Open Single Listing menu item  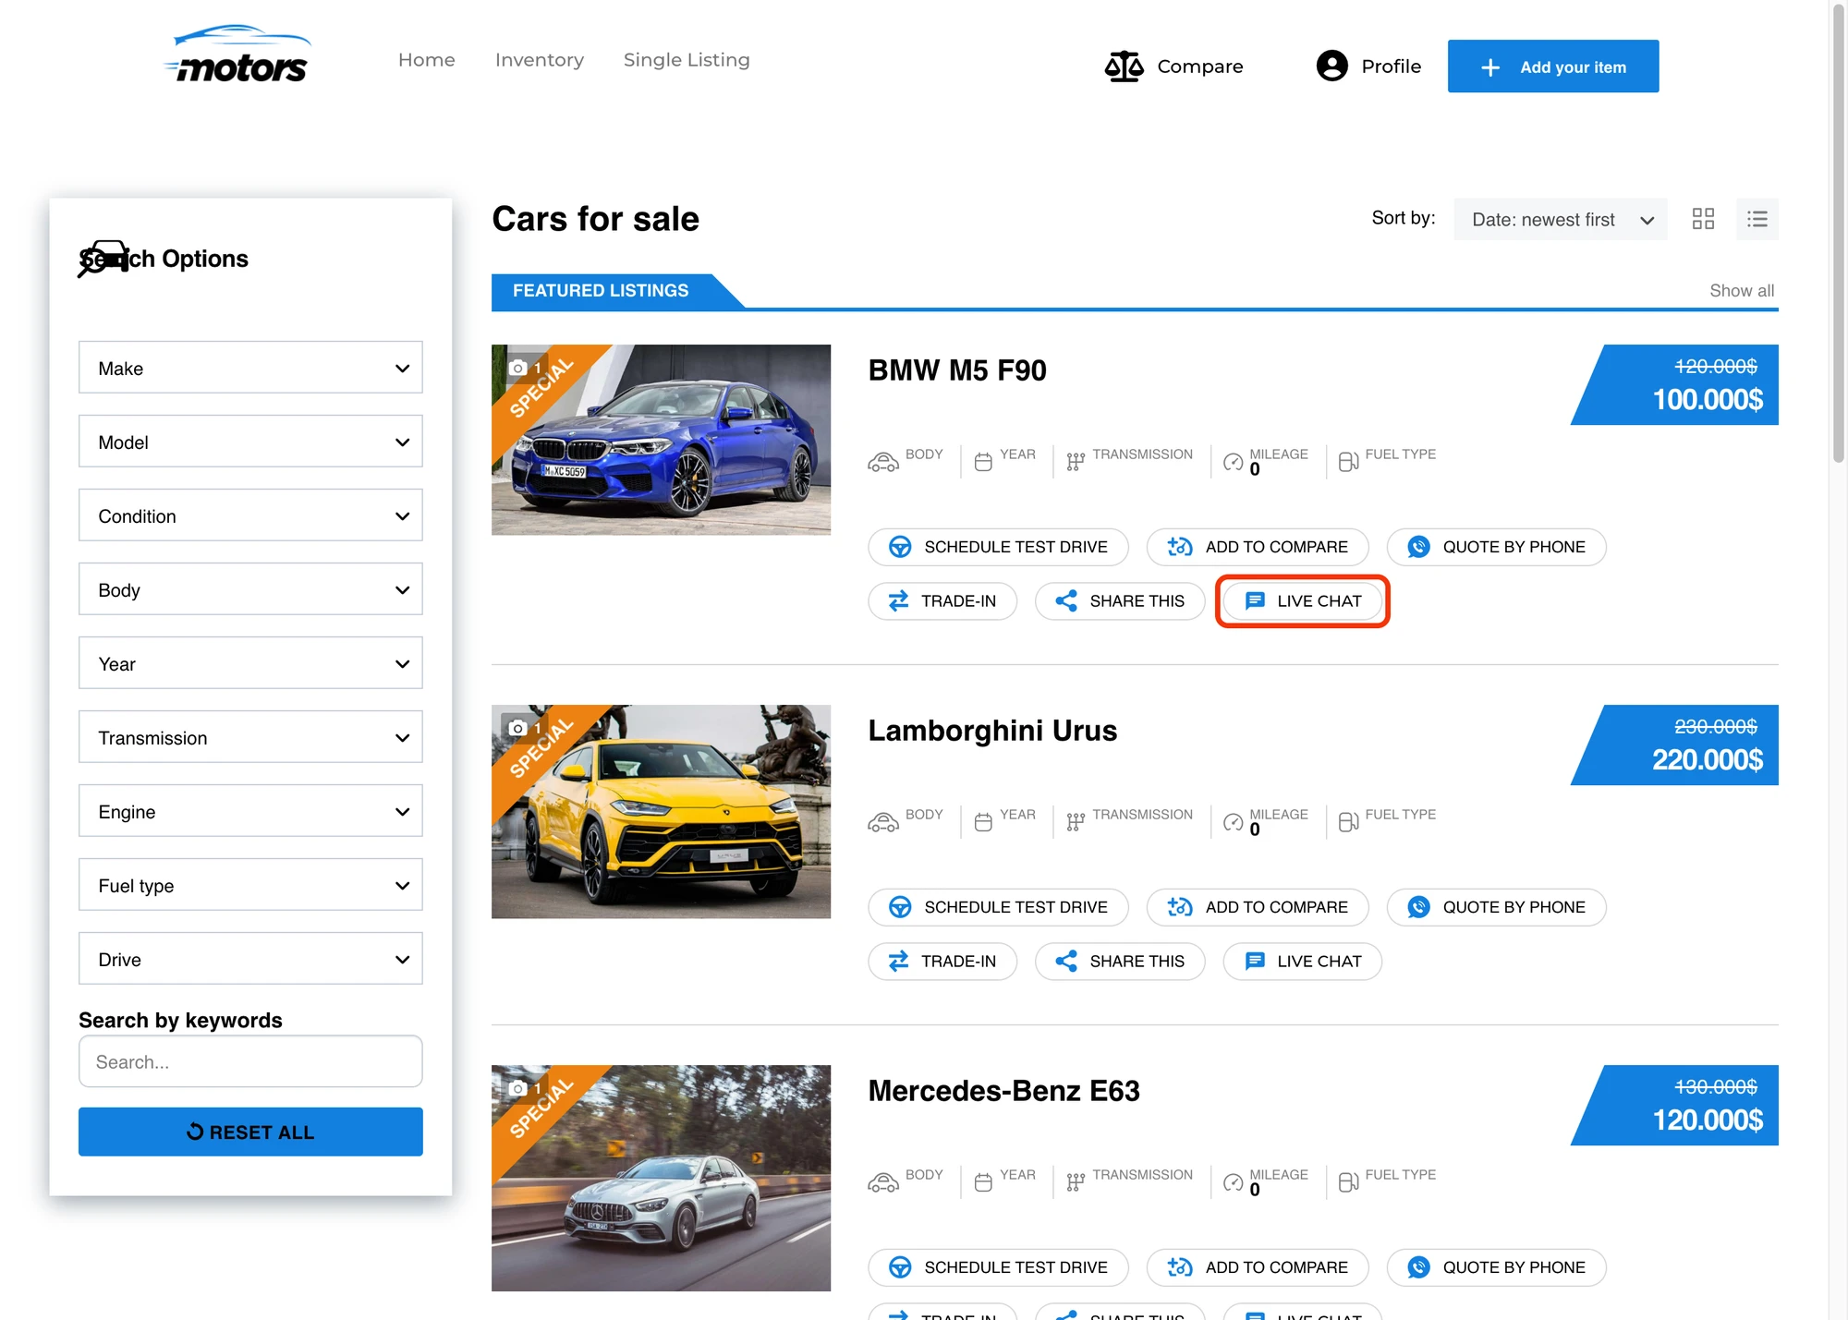687,60
